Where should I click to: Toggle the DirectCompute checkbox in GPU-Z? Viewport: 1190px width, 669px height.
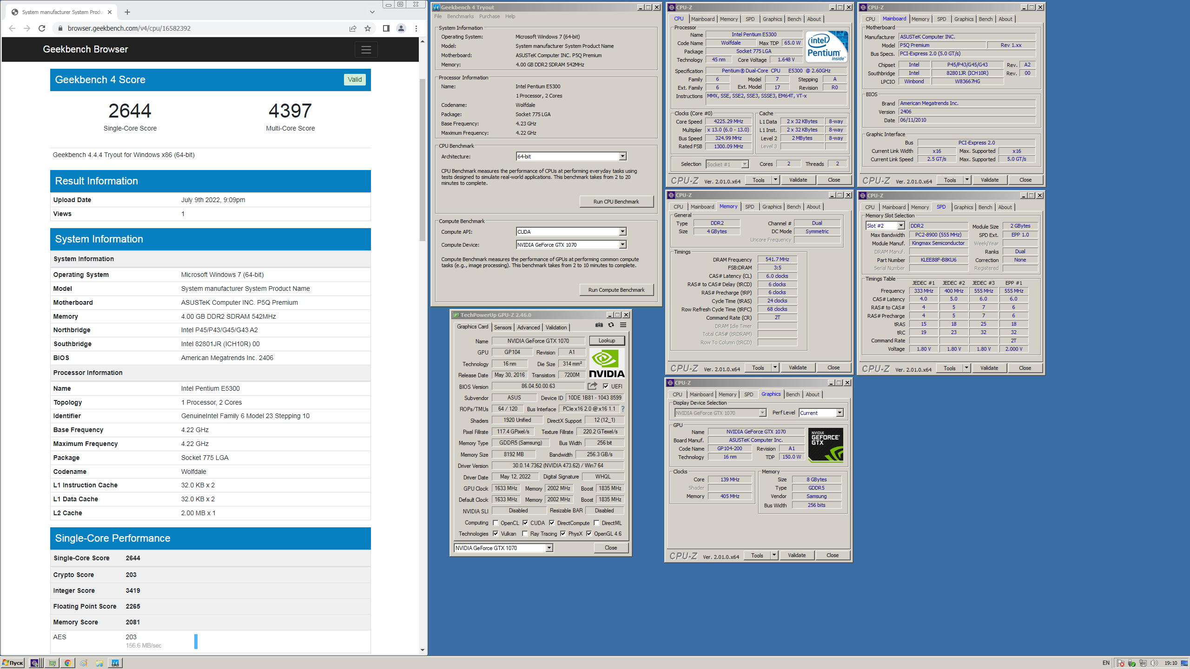point(552,523)
